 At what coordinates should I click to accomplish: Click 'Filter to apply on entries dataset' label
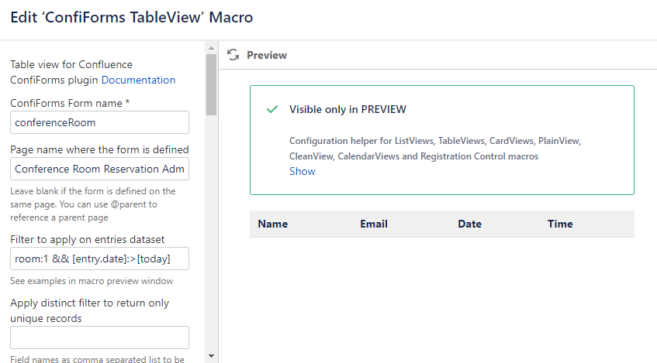tap(88, 240)
